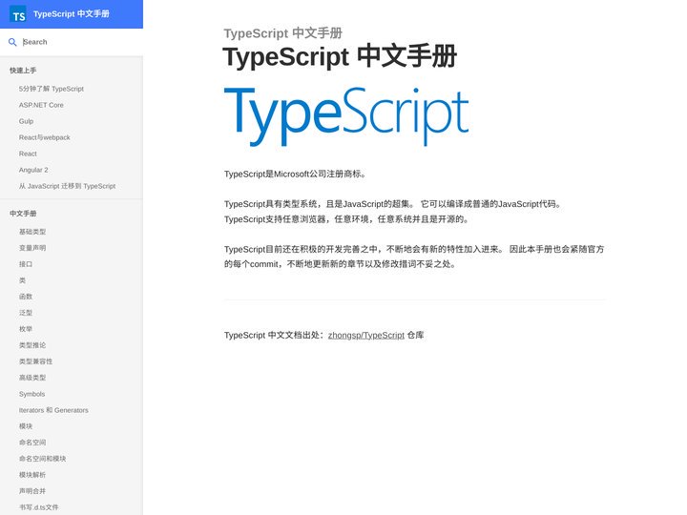Open the 变量声明 chapter
The height and width of the screenshot is (515, 687).
32,248
